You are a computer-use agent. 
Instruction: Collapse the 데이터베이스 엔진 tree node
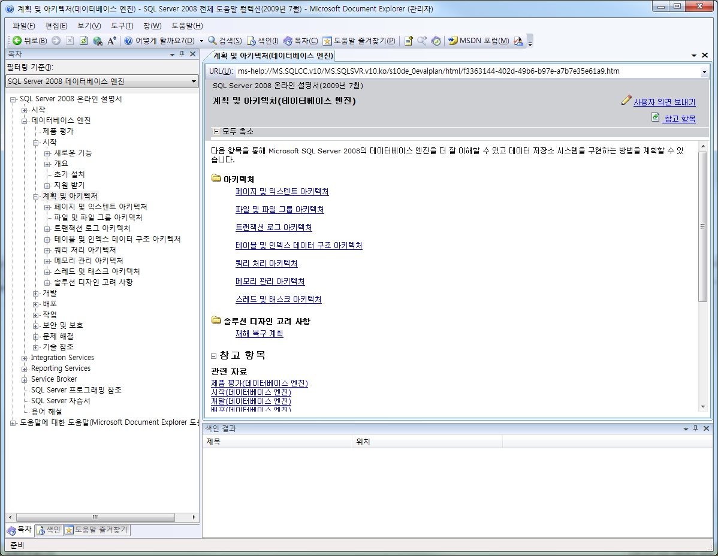pos(24,121)
